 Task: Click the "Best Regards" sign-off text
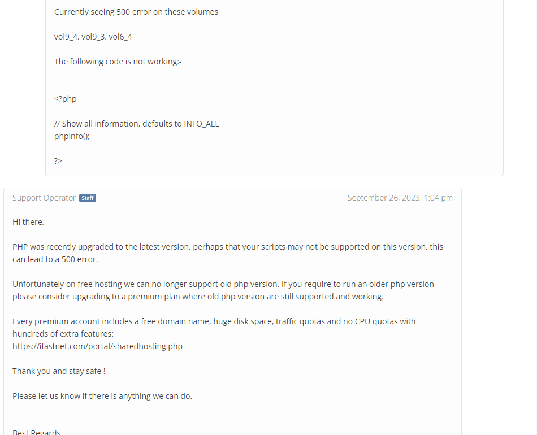pyautogui.click(x=36, y=432)
